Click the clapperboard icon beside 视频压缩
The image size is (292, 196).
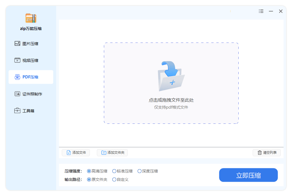(x=17, y=60)
